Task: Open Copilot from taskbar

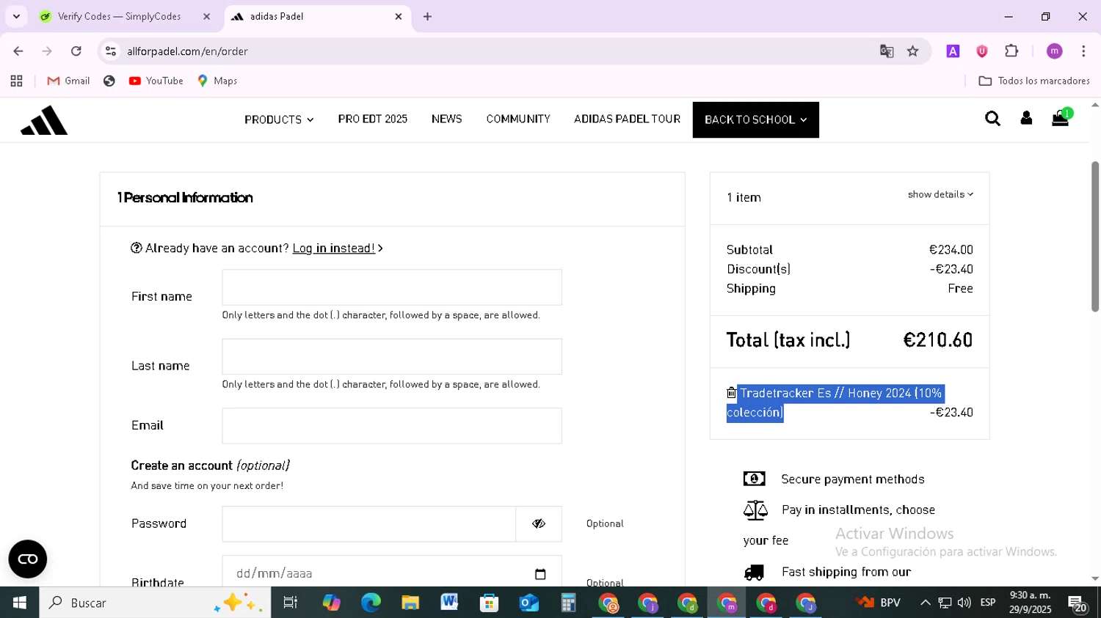Action: 331,603
